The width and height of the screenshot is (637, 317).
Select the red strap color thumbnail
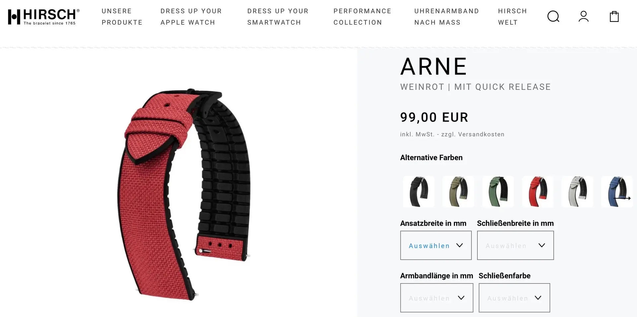[x=537, y=192]
